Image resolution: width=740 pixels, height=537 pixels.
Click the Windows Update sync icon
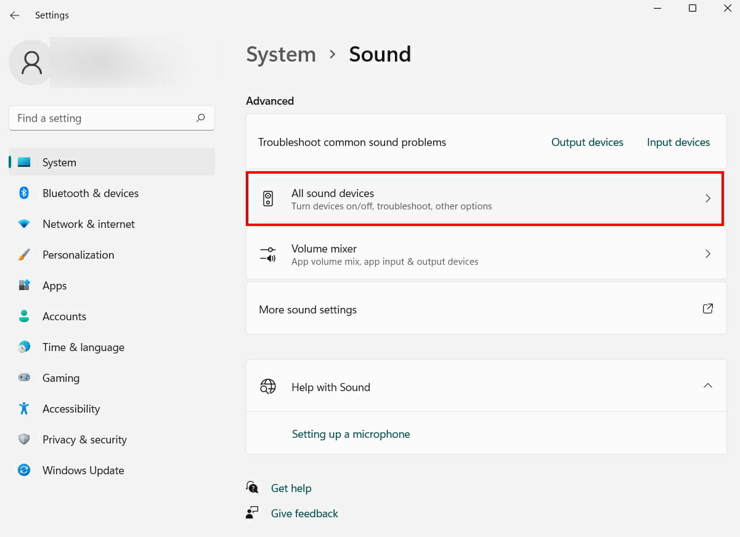click(x=24, y=470)
